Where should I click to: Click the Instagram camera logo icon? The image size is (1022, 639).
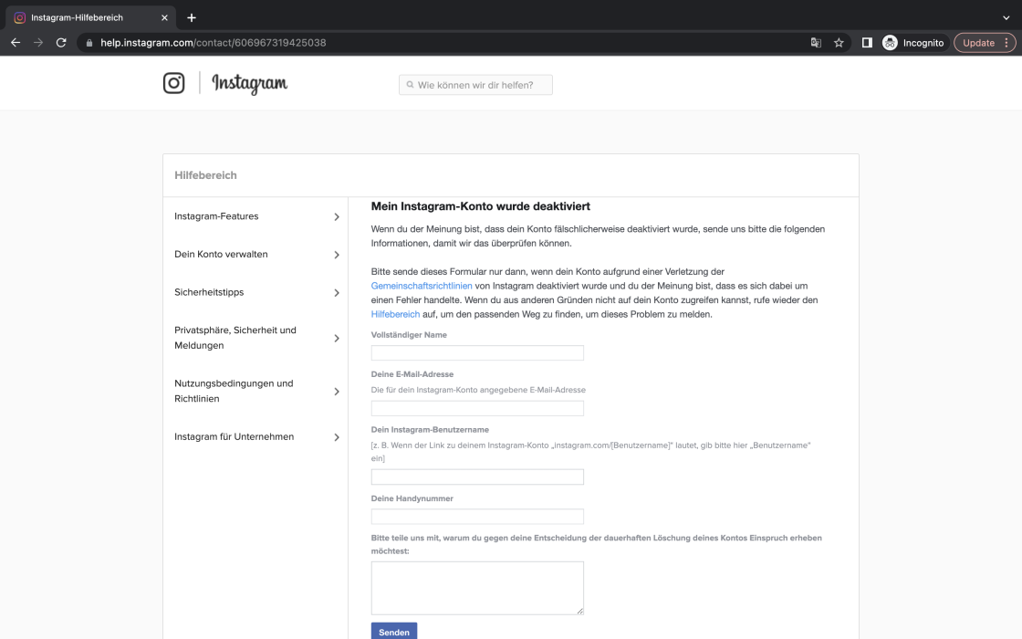coord(173,83)
